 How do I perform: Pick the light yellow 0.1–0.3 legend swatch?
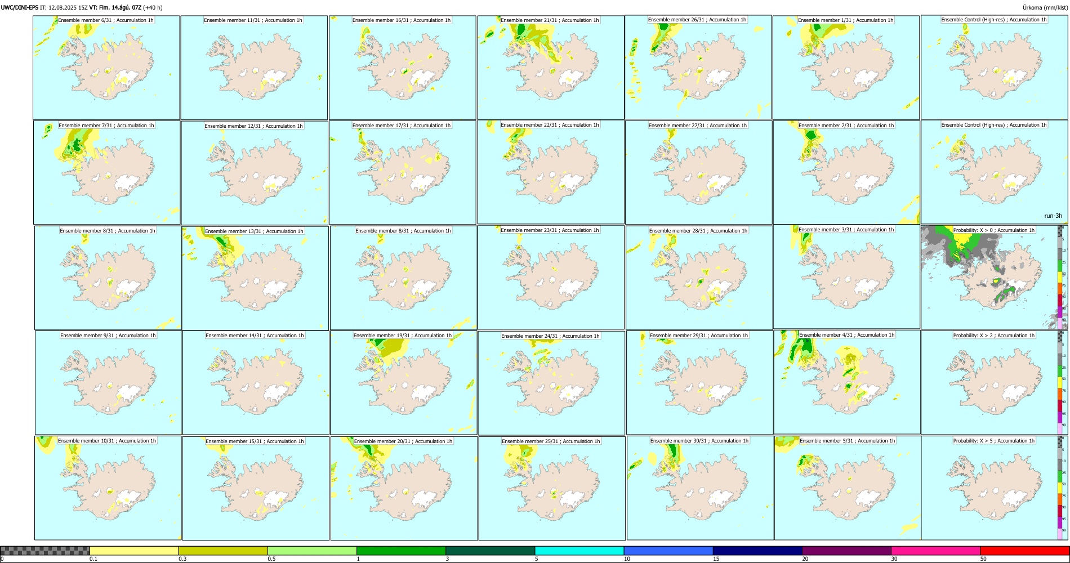[x=134, y=551]
